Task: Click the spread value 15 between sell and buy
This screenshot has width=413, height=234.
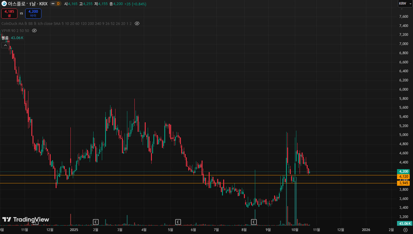Action: [21, 14]
